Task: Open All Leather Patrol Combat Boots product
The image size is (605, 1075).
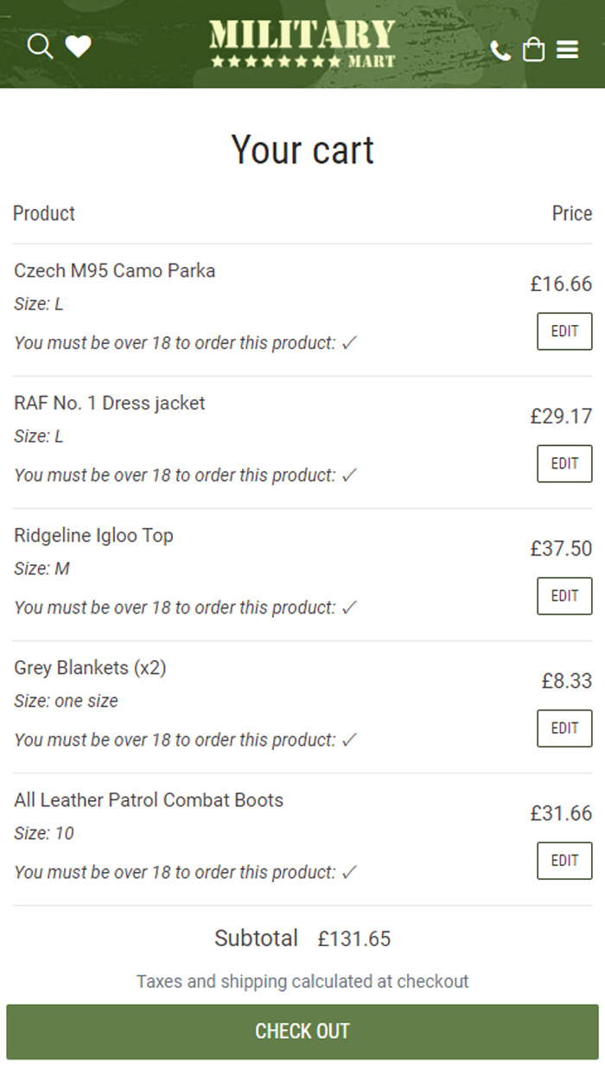Action: click(x=149, y=799)
